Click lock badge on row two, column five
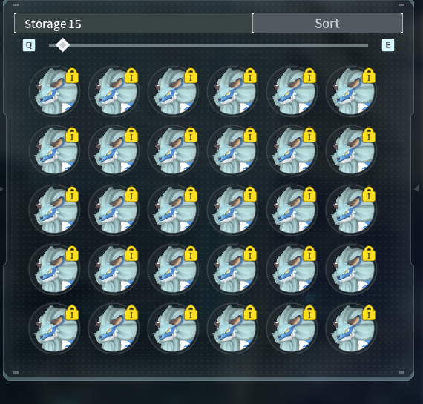 (309, 135)
